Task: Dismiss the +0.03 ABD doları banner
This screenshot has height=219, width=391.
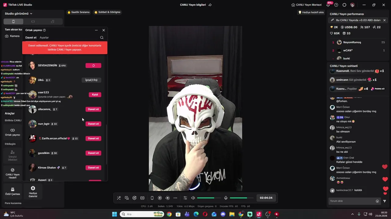Action: tap(384, 20)
